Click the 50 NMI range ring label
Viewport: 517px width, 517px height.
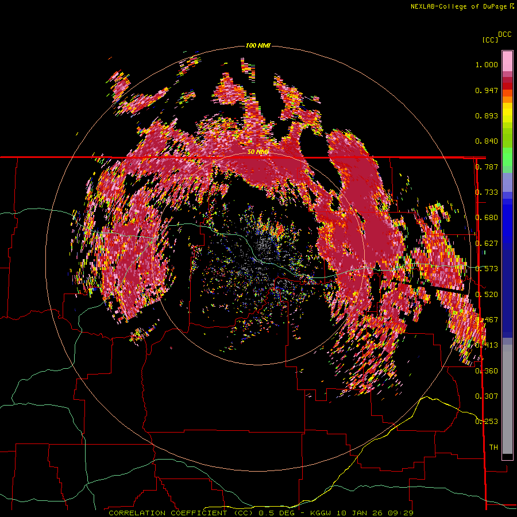click(x=258, y=152)
